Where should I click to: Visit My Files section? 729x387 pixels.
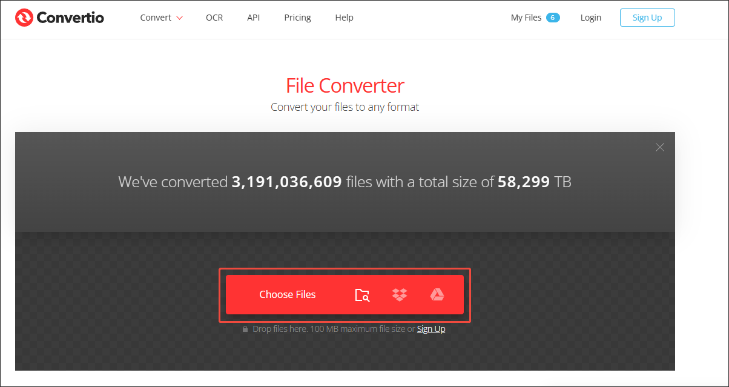click(x=526, y=18)
